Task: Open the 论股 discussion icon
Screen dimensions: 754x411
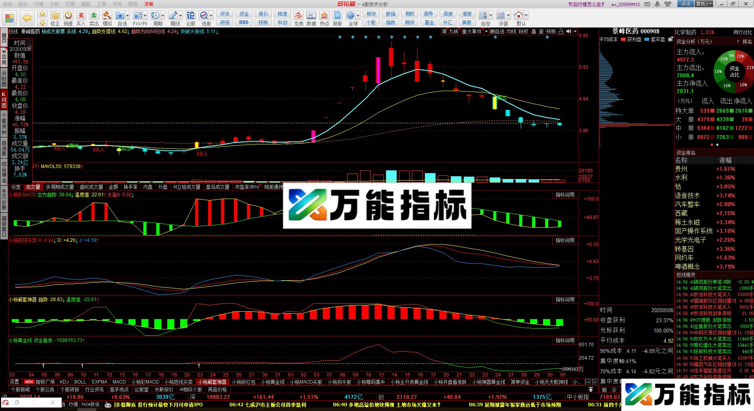Action: (190, 16)
